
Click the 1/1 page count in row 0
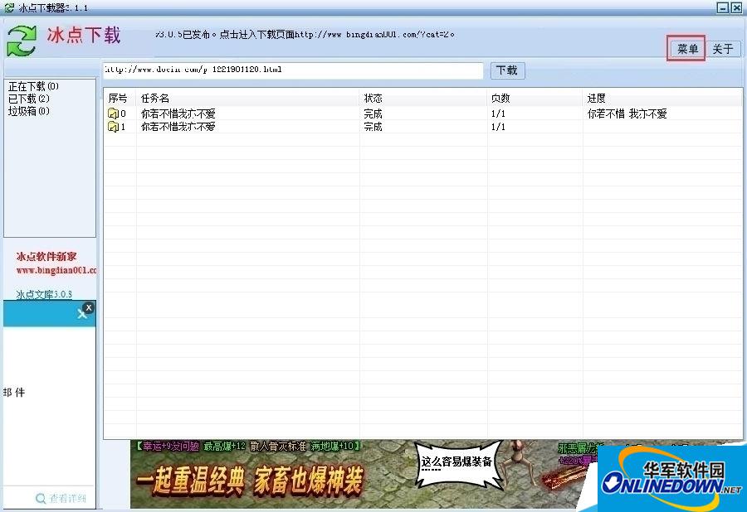[x=498, y=114]
